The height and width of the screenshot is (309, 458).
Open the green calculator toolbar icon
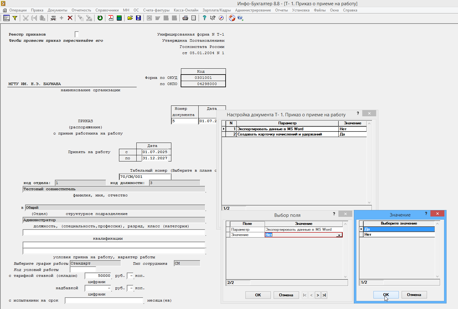pos(119,18)
